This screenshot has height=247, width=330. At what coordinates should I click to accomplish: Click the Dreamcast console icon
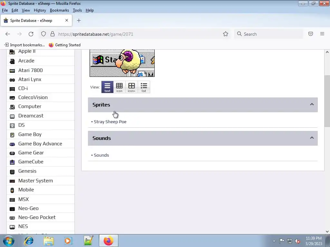point(12,116)
